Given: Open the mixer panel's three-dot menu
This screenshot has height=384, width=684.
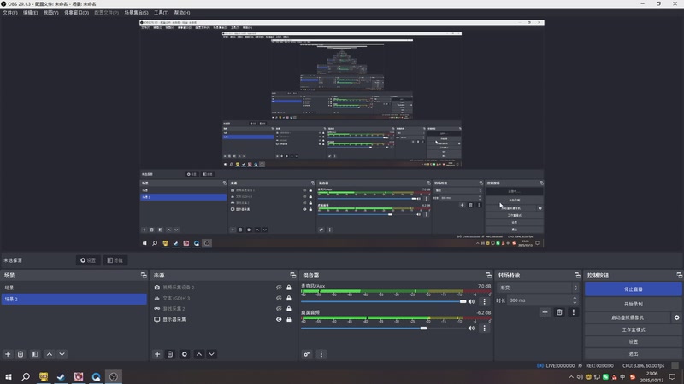Looking at the screenshot, I should pos(321,354).
